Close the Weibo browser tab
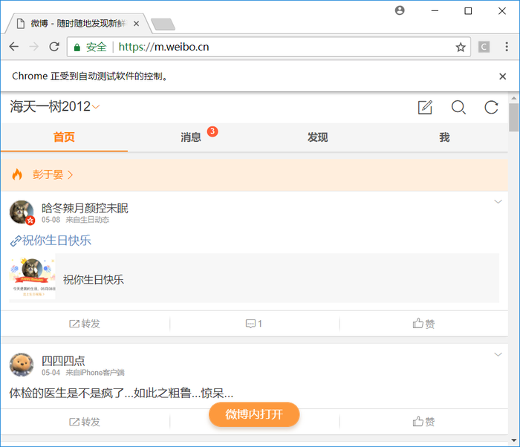This screenshot has height=447, width=520. (x=136, y=24)
